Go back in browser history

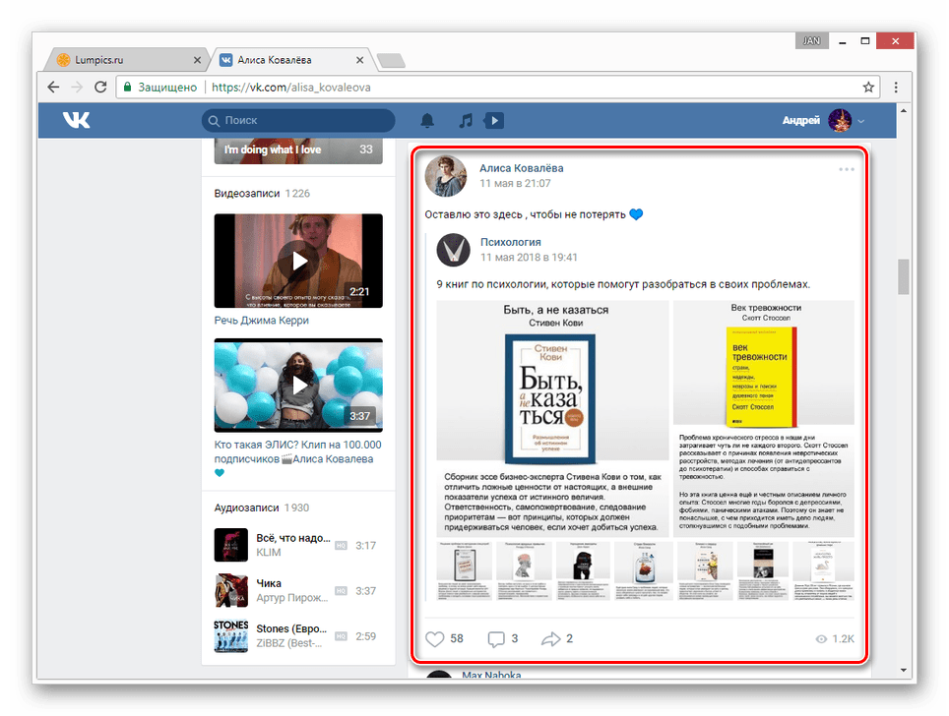click(53, 87)
